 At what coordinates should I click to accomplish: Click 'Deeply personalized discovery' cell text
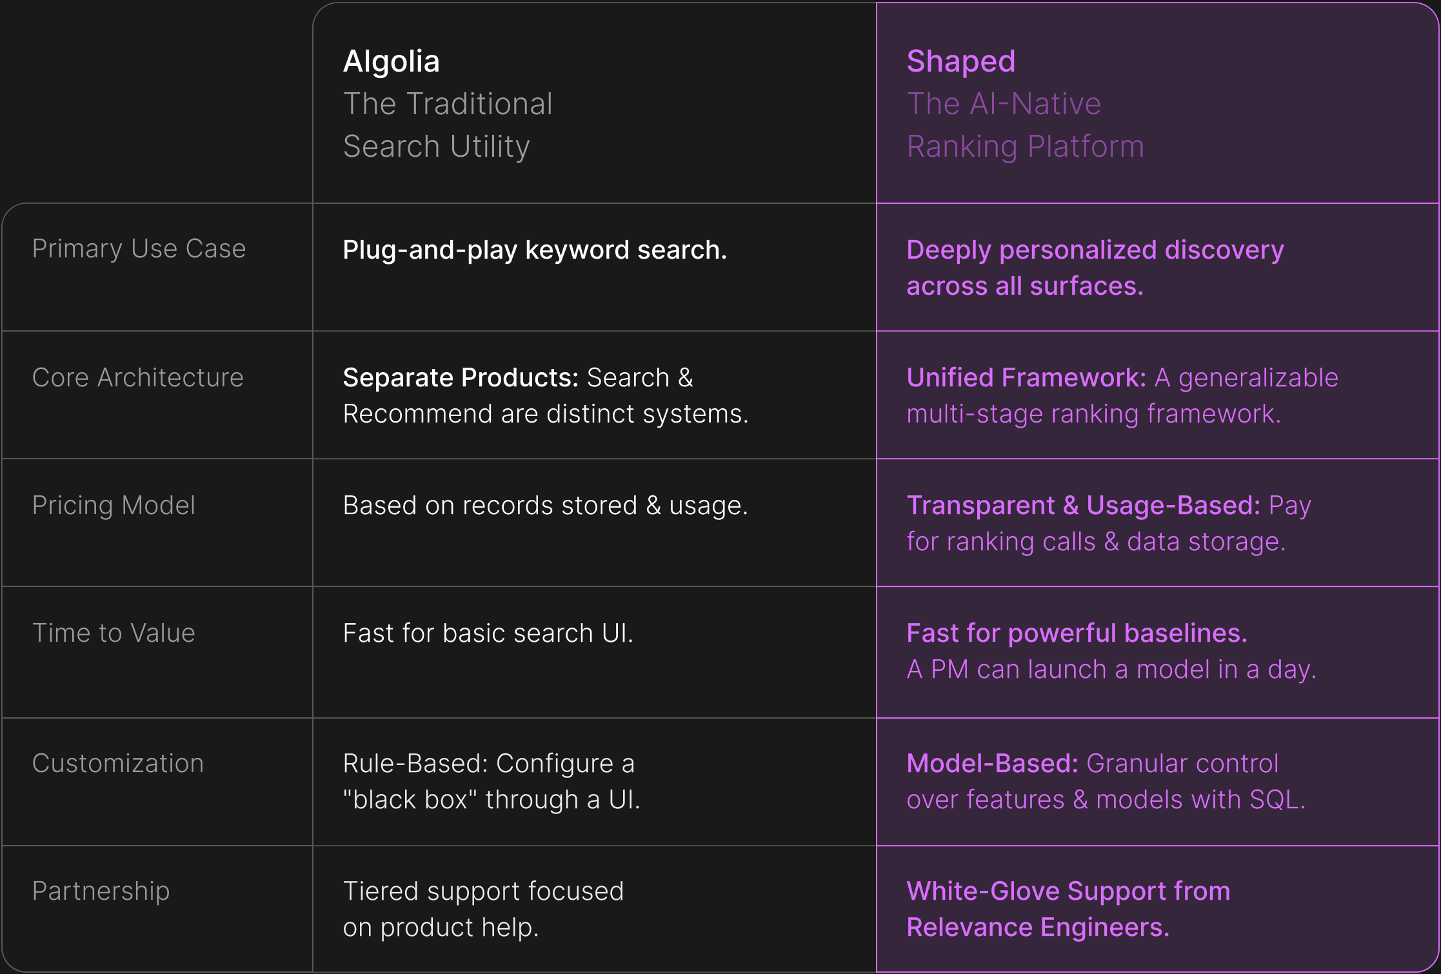click(1095, 250)
